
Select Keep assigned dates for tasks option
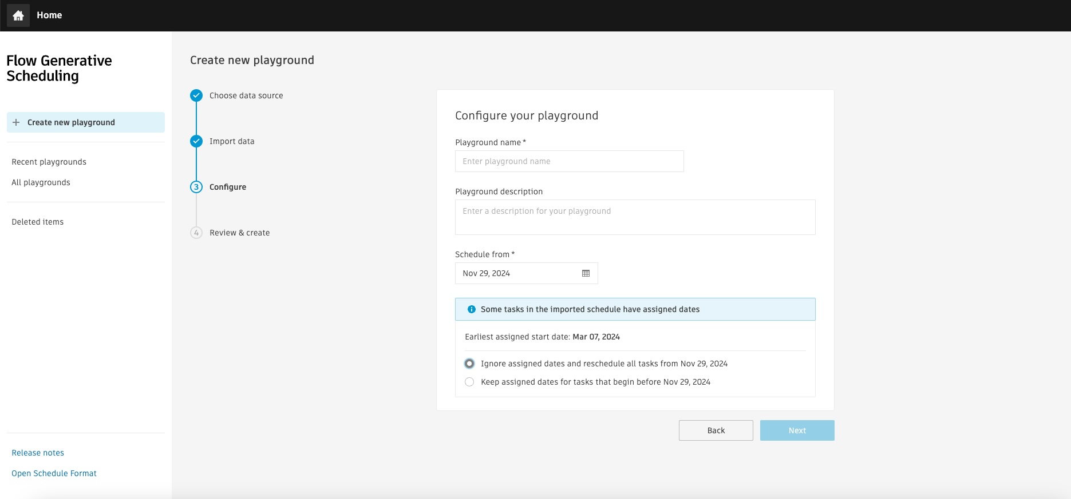[469, 382]
